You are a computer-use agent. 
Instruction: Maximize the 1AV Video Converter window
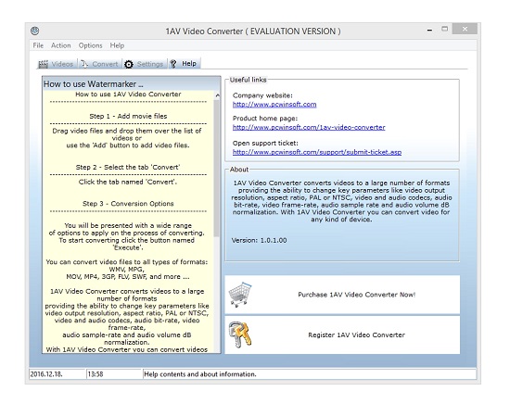[x=444, y=30]
